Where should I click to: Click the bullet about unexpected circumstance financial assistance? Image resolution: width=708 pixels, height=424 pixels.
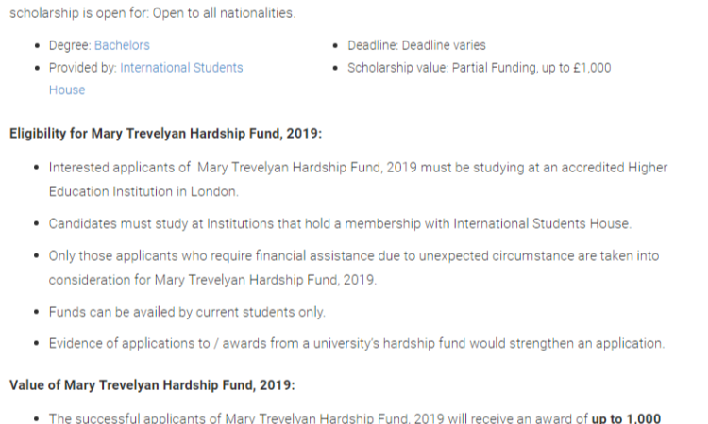354,268
